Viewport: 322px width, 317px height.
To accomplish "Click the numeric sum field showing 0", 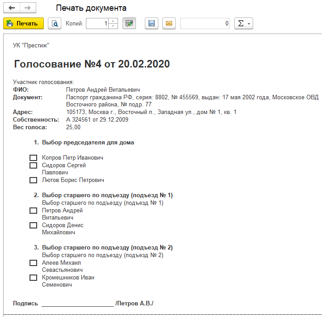I will (205, 23).
